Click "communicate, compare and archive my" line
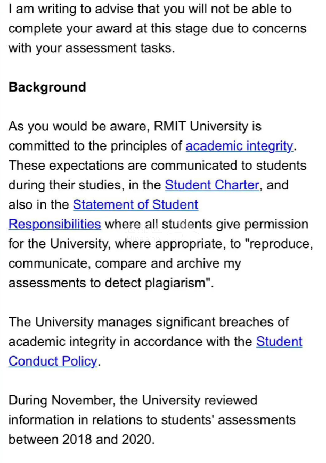Viewport: 326px width, 463px height. (125, 263)
